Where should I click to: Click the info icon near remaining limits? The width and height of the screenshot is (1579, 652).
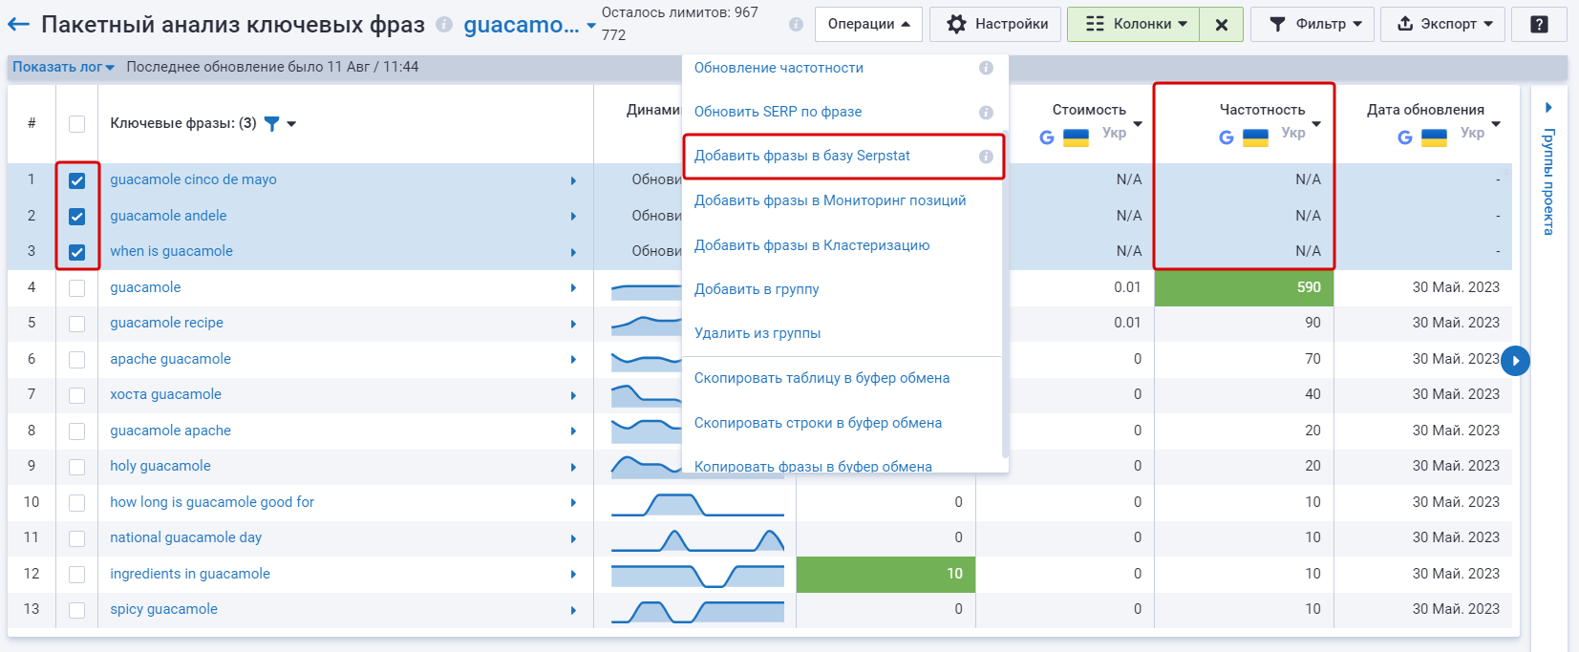pos(796,25)
